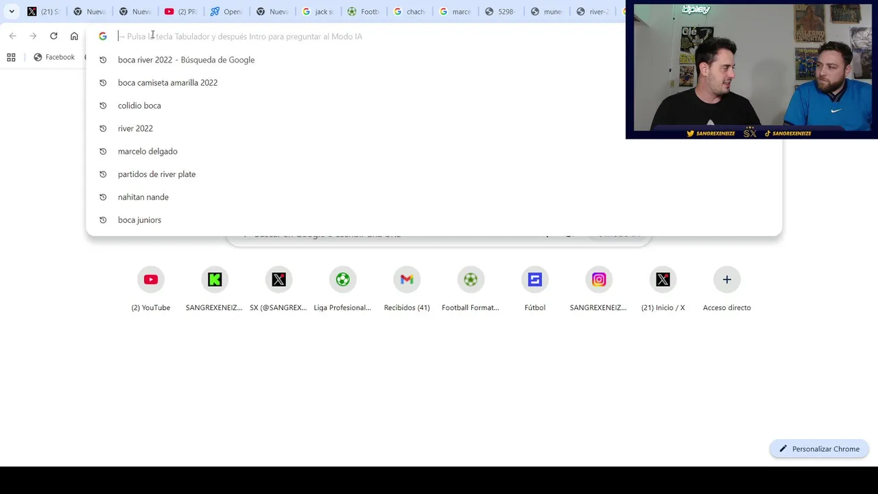Switch to the YouTube (2) PR tab
878x494 pixels.
180,12
